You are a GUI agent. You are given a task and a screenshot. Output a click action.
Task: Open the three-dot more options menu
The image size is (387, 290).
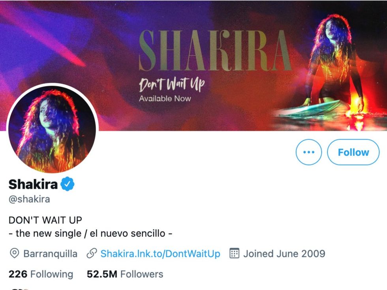pyautogui.click(x=308, y=152)
